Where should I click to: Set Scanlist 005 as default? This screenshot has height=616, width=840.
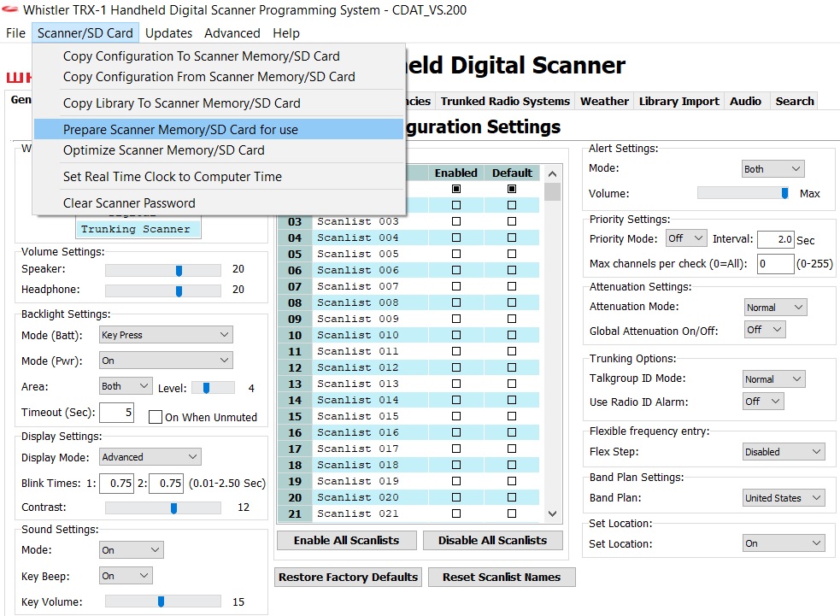click(x=512, y=254)
